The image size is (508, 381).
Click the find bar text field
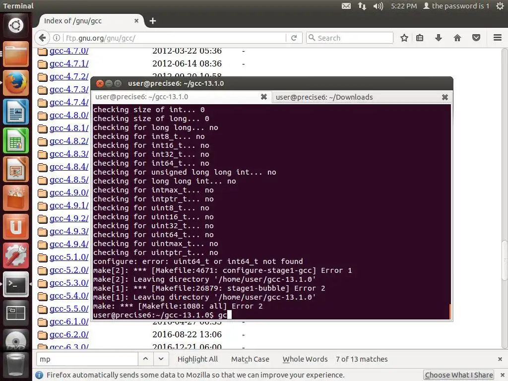(87, 359)
